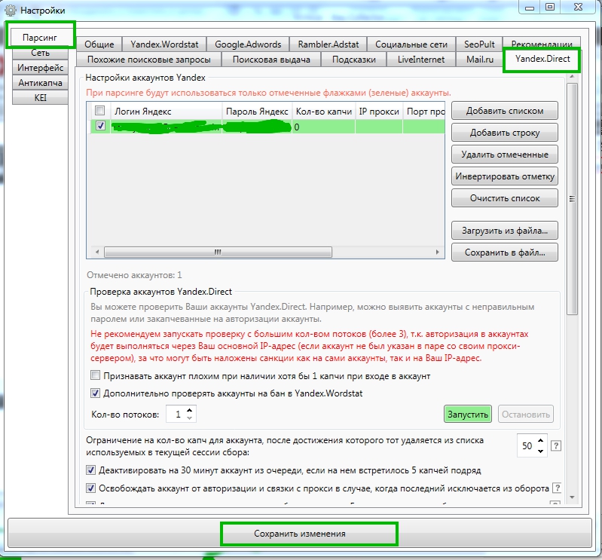This screenshot has width=602, height=560.
Task: Click IP прокси column header
Action: (x=379, y=112)
